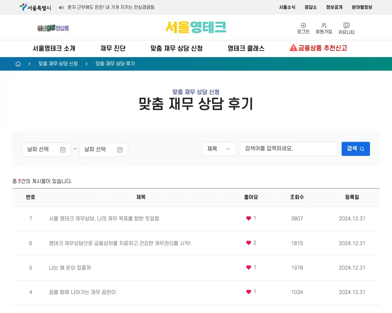Go to the 서울영테크 main logo
The image size is (392, 313).
point(196,27)
